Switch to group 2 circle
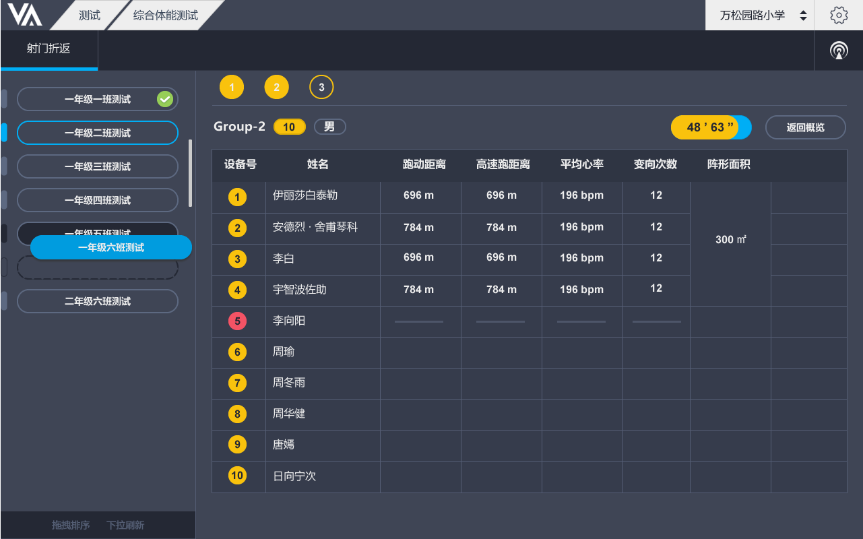 click(x=276, y=87)
